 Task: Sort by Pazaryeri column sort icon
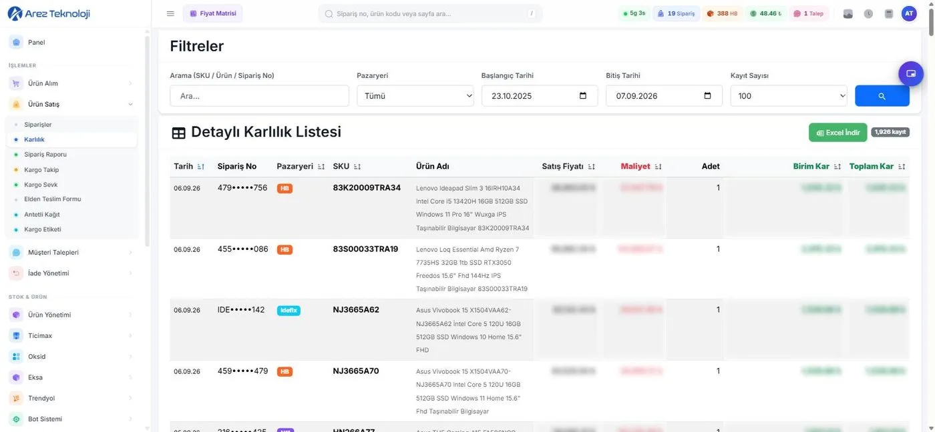[x=321, y=167]
